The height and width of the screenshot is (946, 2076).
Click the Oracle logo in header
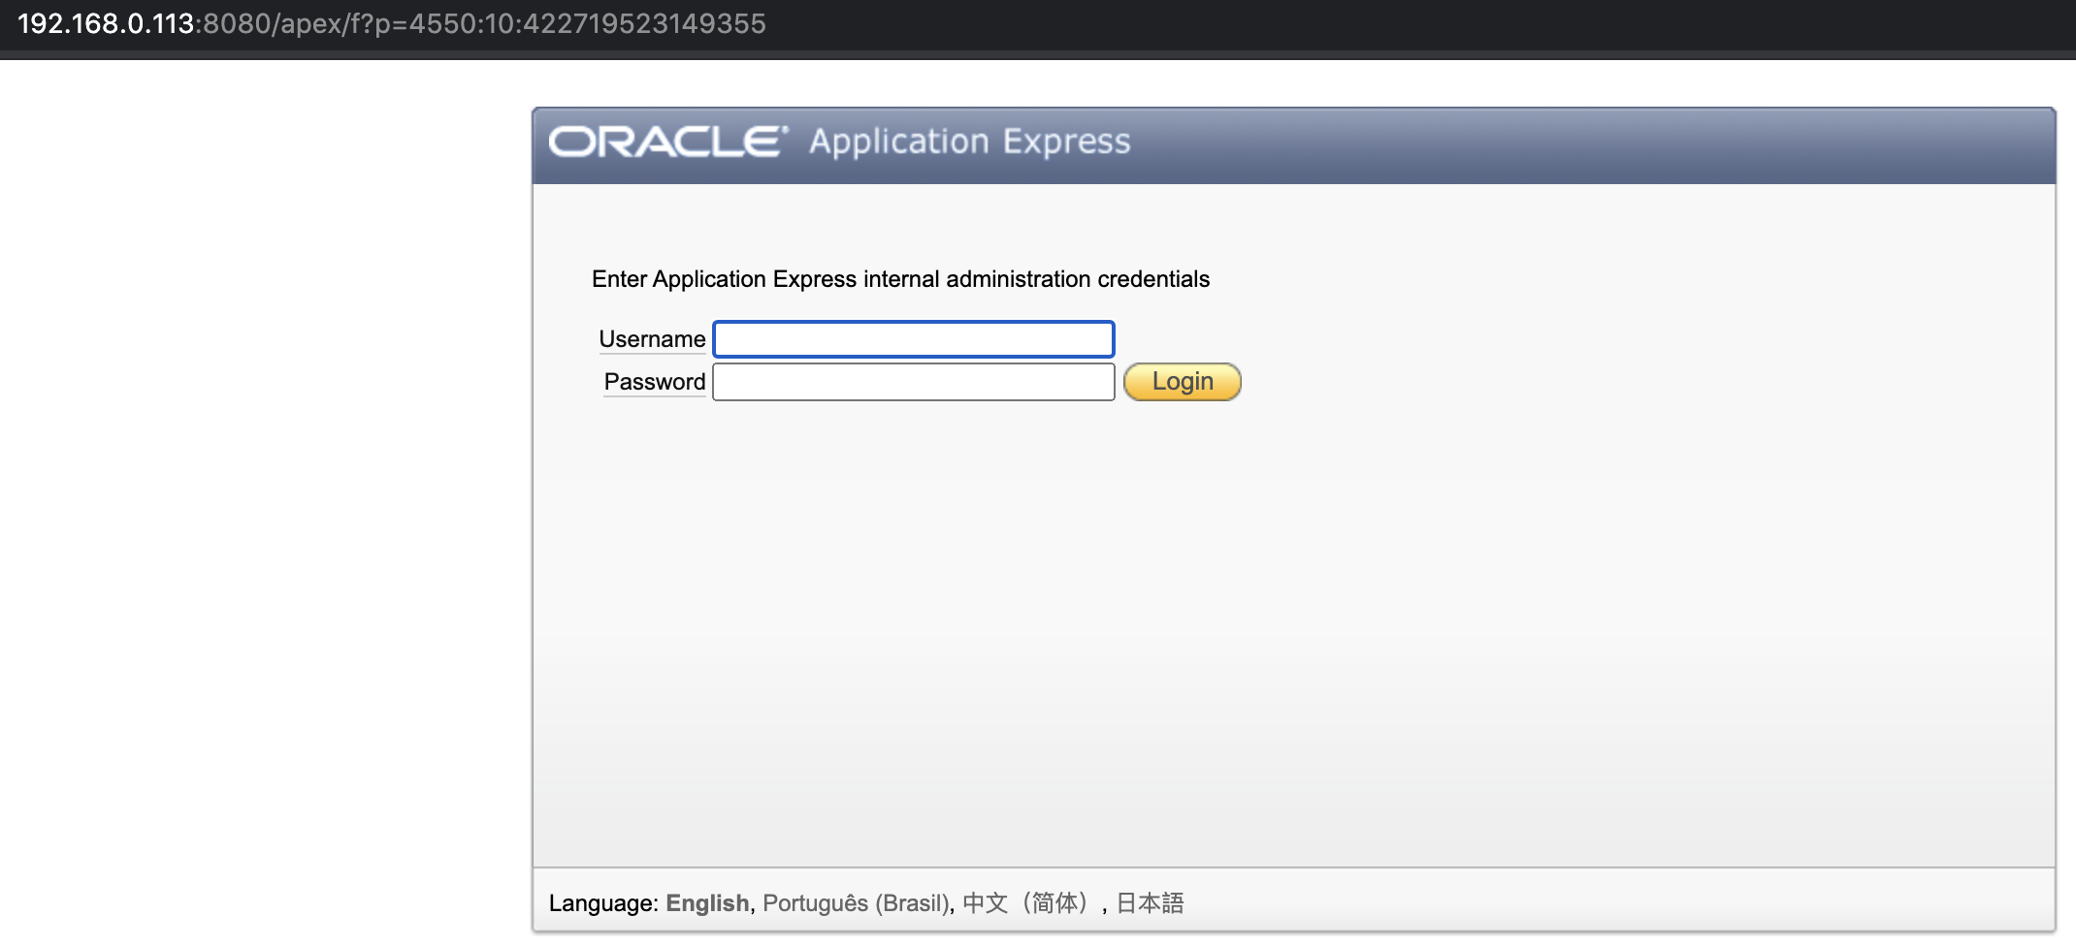click(x=668, y=142)
